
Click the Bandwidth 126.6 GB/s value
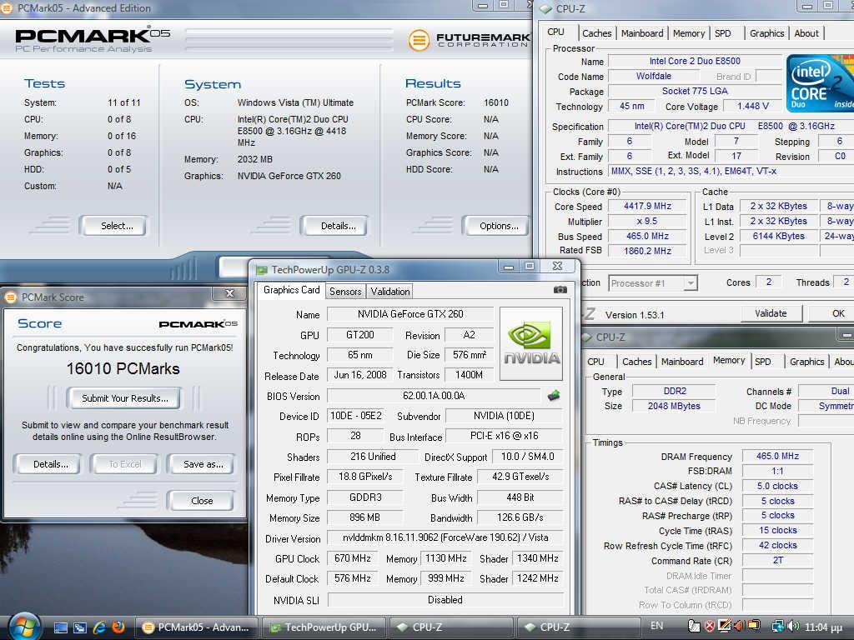520,517
